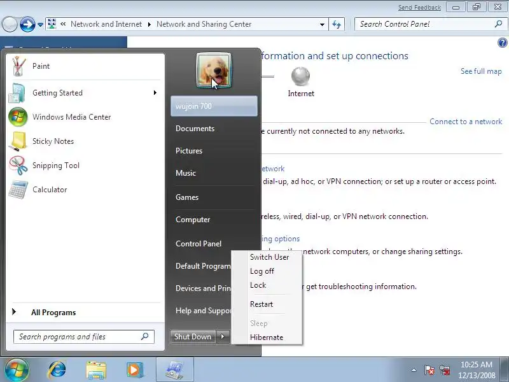Click Network and Internet breadcrumb
The image size is (509, 382).
(x=106, y=24)
